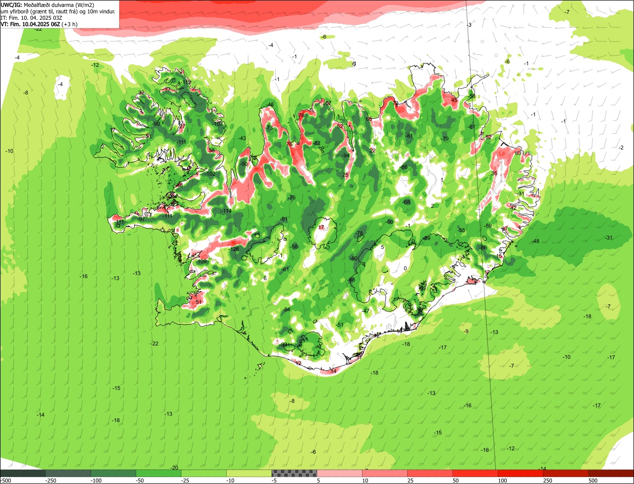
Task: Click the "IT: Fim. 10. 04. 2025 03Z" line
Action: point(31,17)
